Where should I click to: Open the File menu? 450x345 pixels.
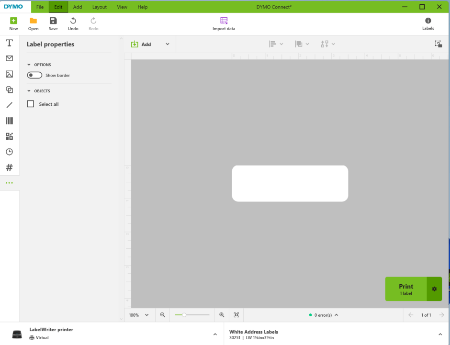pos(40,7)
